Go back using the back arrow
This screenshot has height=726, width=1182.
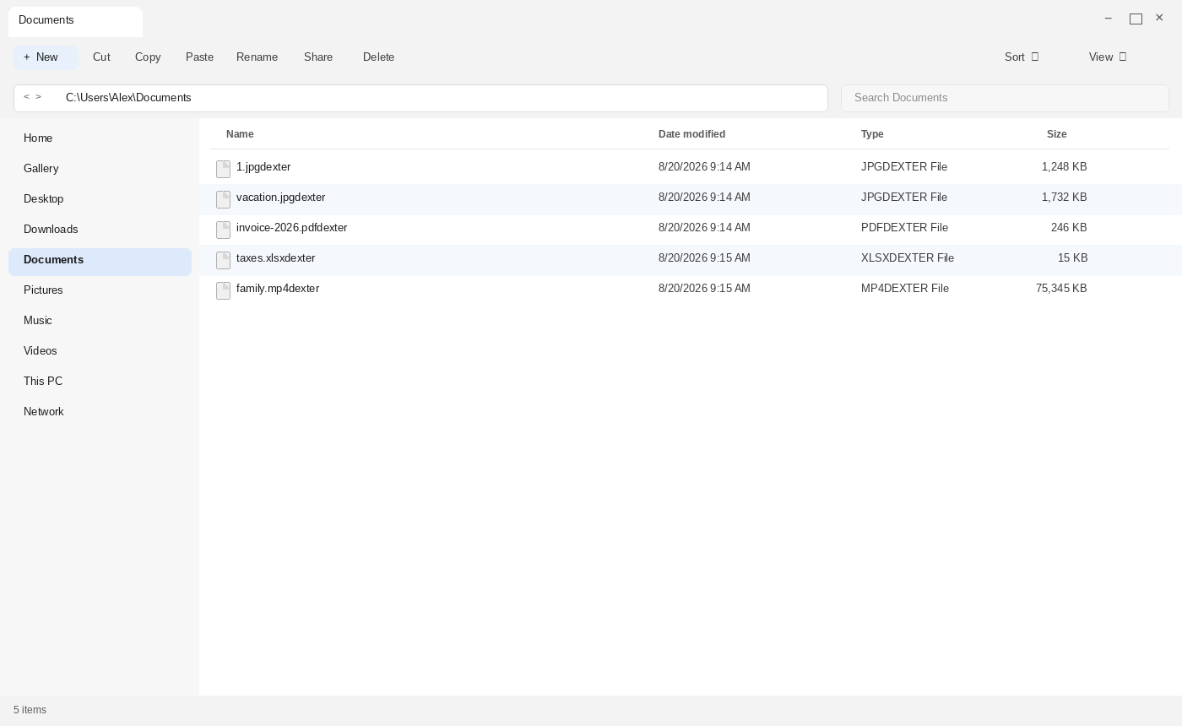(x=26, y=97)
